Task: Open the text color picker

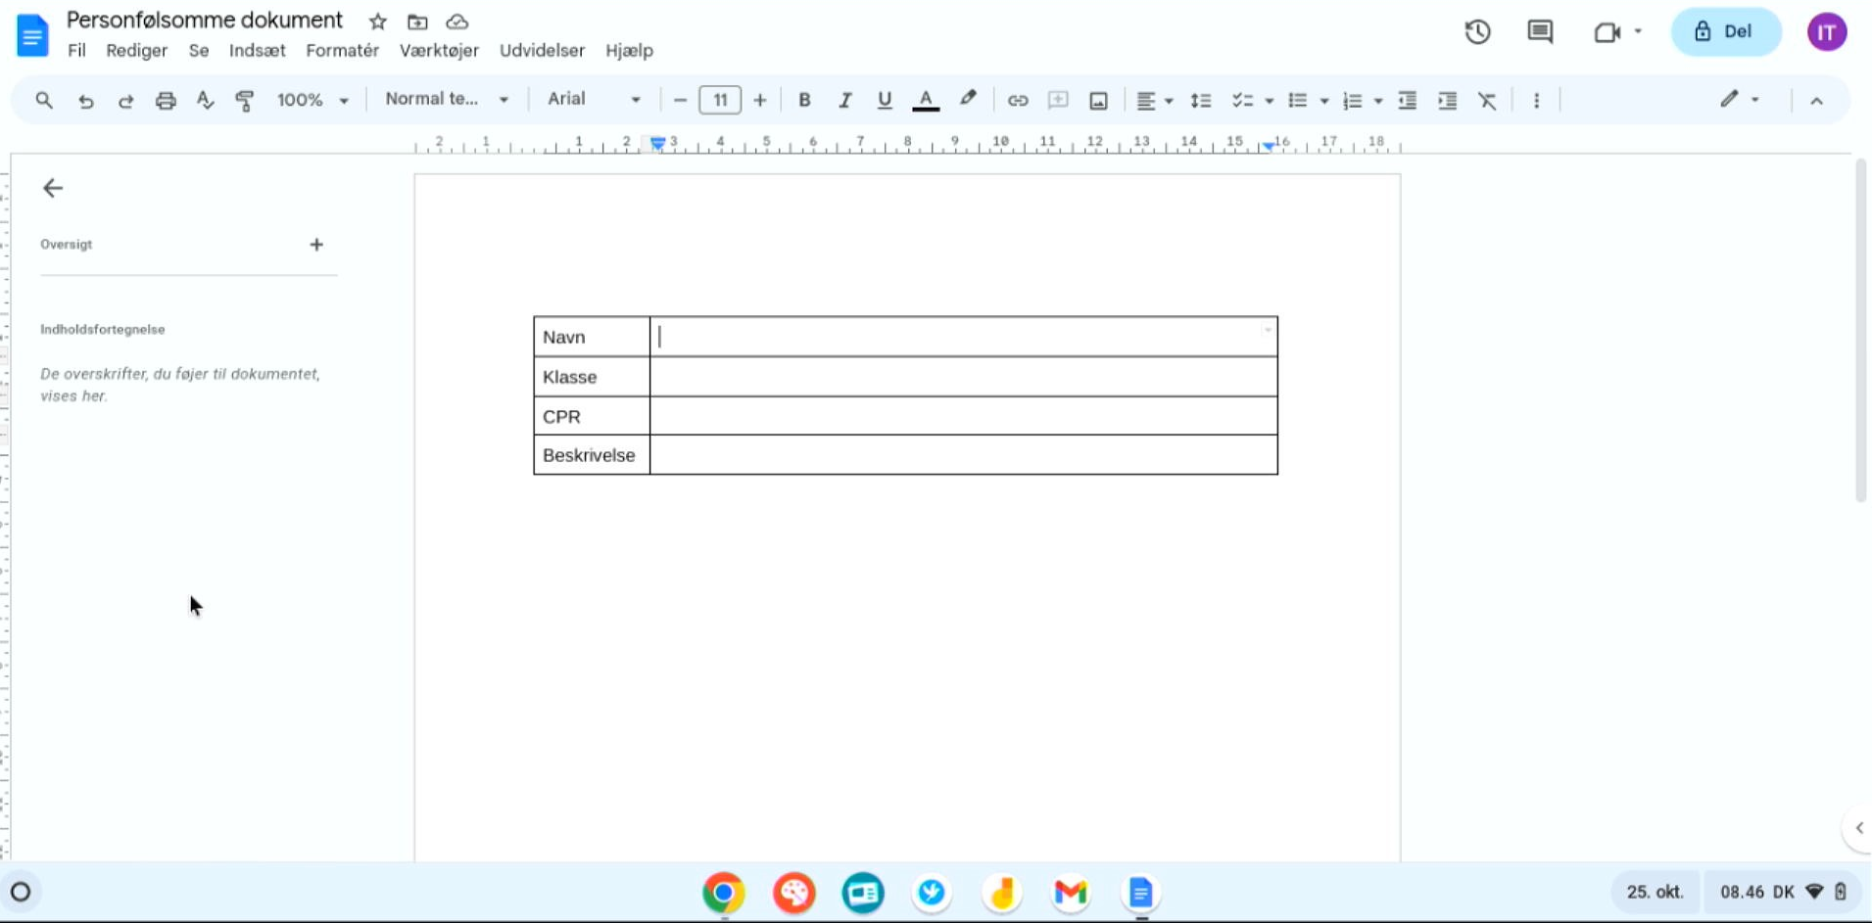Action: tap(926, 100)
